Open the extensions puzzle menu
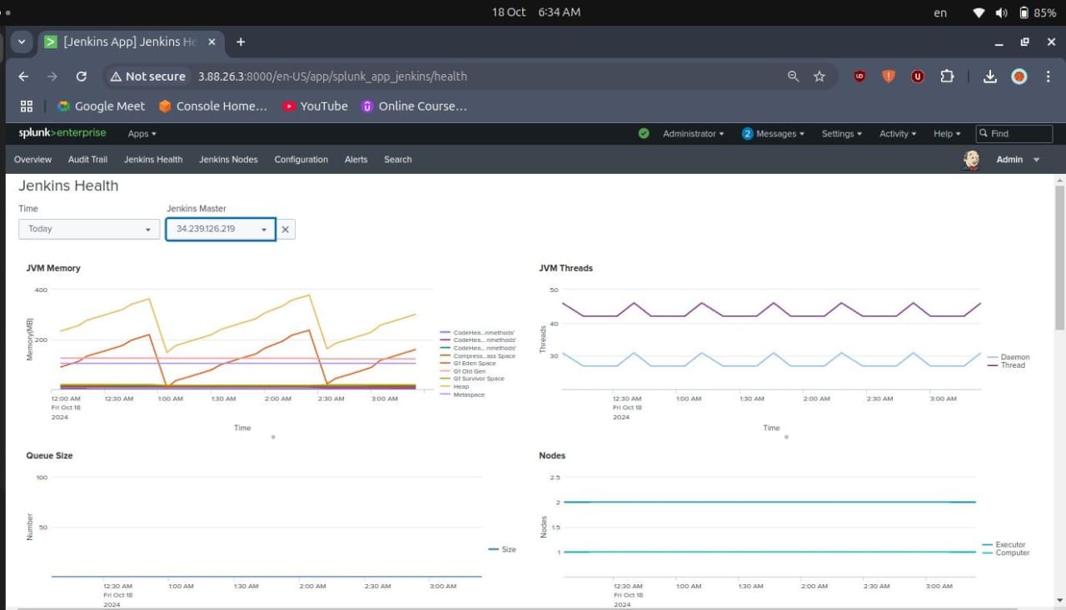Screen dimensions: 1066x610 (x=947, y=77)
